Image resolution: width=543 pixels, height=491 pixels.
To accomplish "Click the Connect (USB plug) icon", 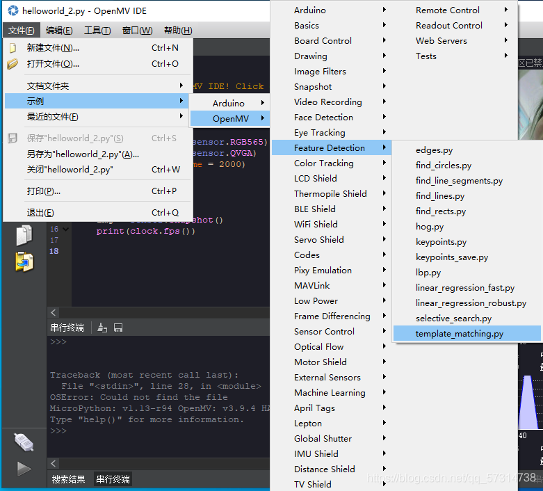I will (24, 441).
